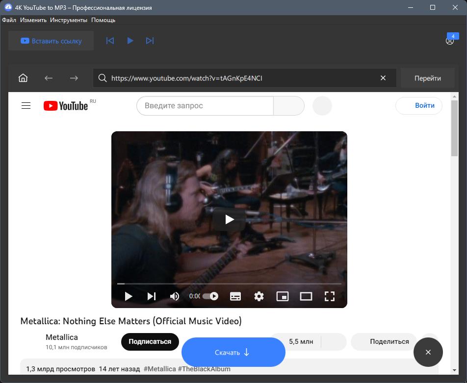This screenshot has width=467, height=383.
Task: Focus the Введите запрос search box
Action: click(205, 106)
